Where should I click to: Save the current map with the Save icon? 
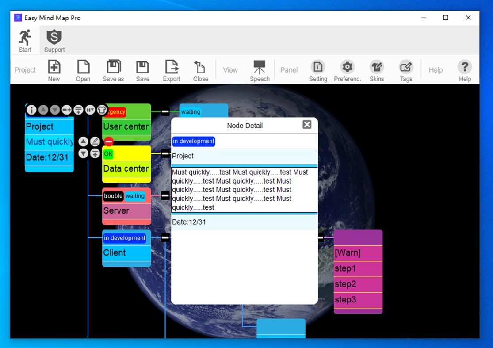click(x=142, y=70)
